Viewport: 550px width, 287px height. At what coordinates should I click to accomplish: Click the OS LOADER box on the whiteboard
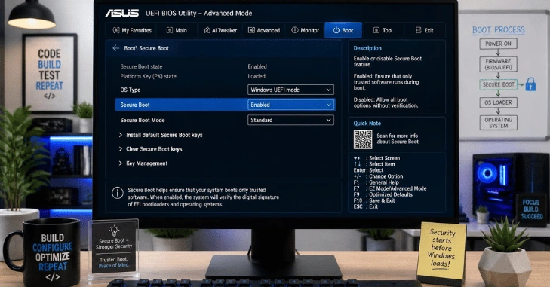498,102
